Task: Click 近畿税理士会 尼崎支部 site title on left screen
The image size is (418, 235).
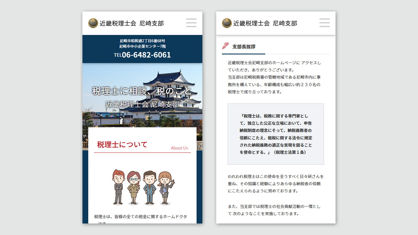Action: pyautogui.click(x=132, y=23)
